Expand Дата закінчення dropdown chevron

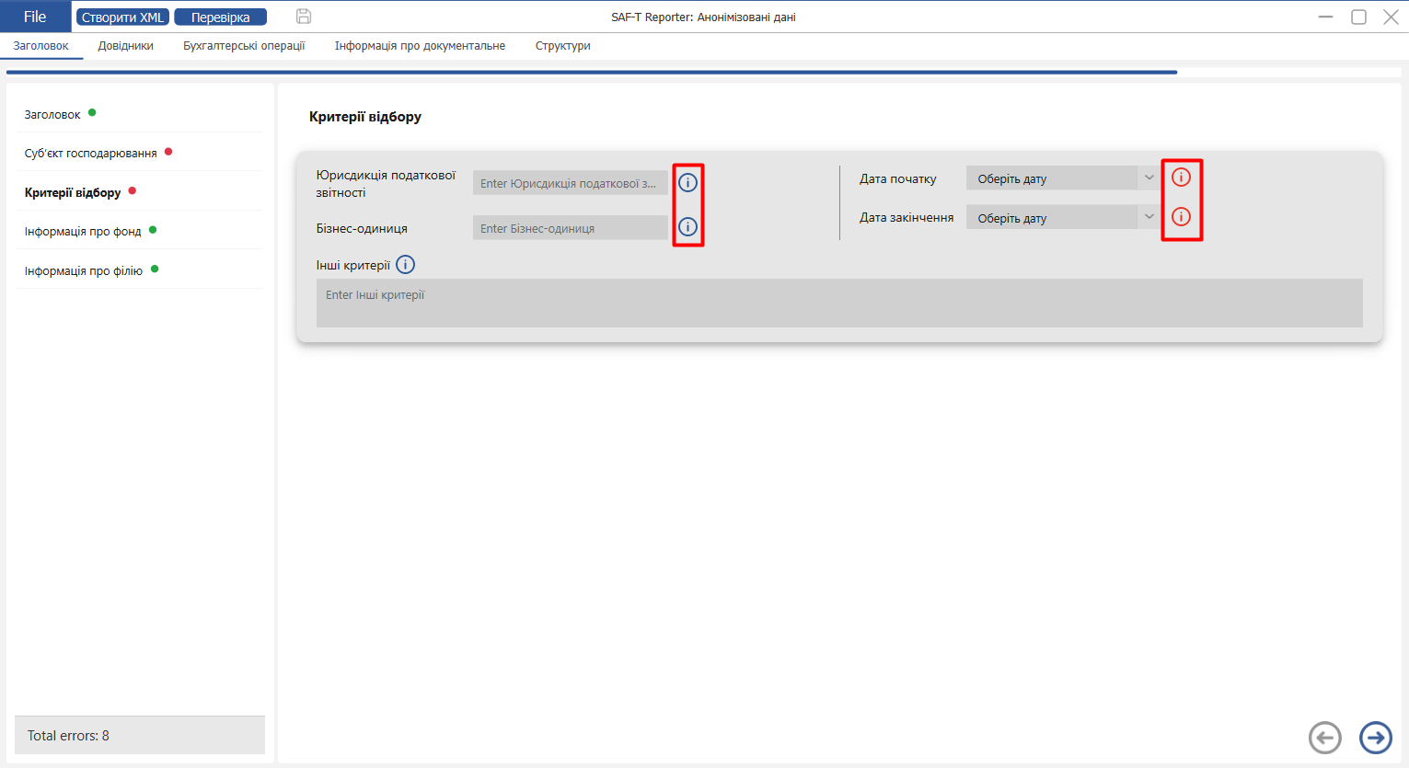(1149, 217)
